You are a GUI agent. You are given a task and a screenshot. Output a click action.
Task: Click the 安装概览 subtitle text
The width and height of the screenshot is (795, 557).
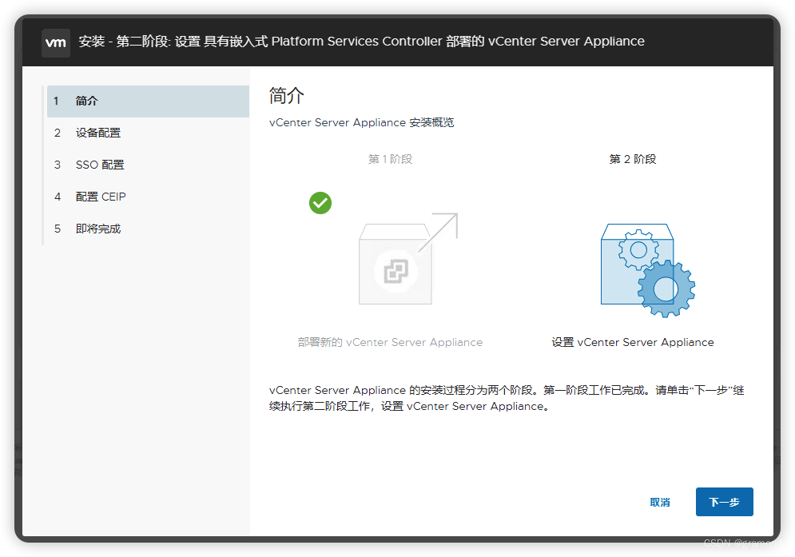pyautogui.click(x=361, y=123)
